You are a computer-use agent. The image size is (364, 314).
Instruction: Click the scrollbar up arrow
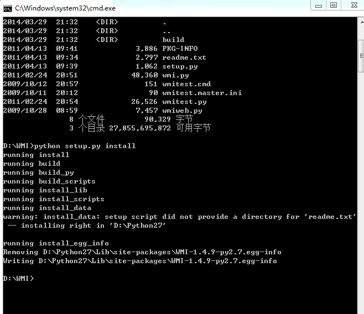point(361,22)
